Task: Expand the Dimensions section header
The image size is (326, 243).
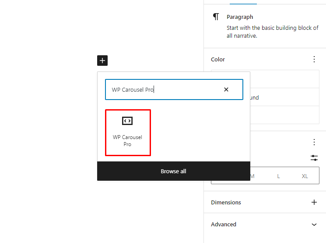Action: point(226,202)
